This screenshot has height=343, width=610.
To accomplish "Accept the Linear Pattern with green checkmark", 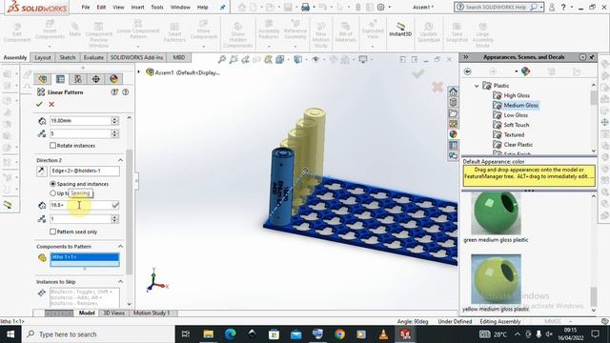I will coord(39,104).
